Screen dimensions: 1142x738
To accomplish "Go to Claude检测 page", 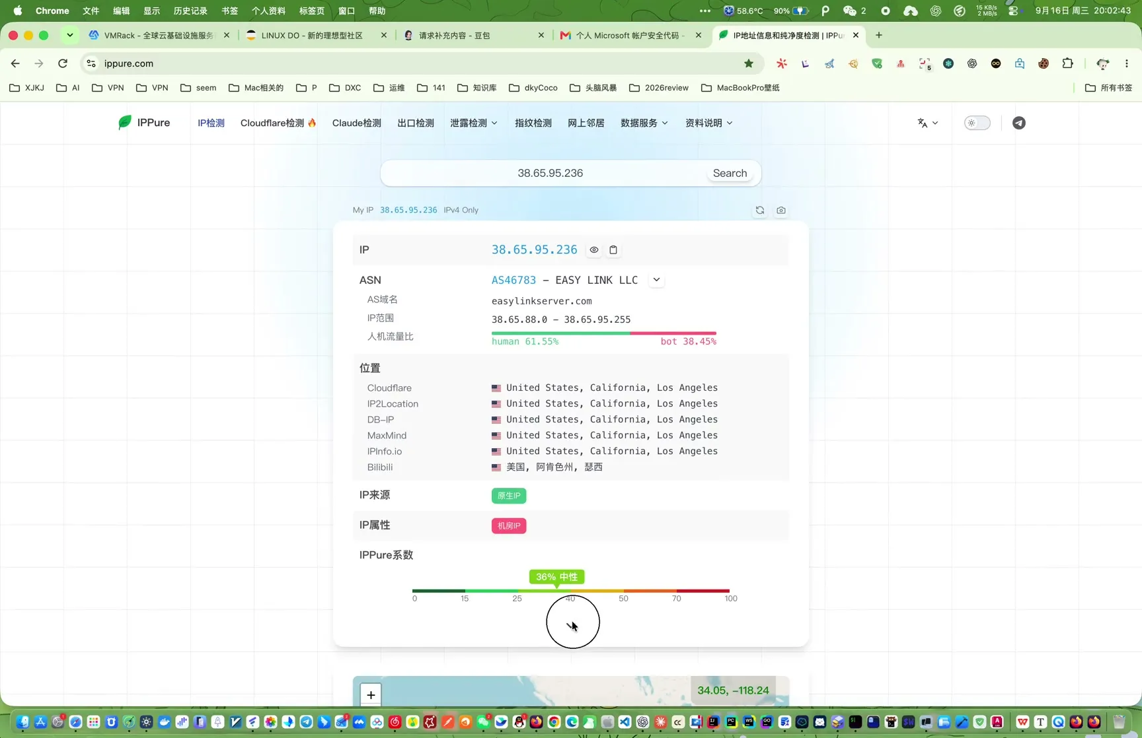I will pyautogui.click(x=357, y=123).
